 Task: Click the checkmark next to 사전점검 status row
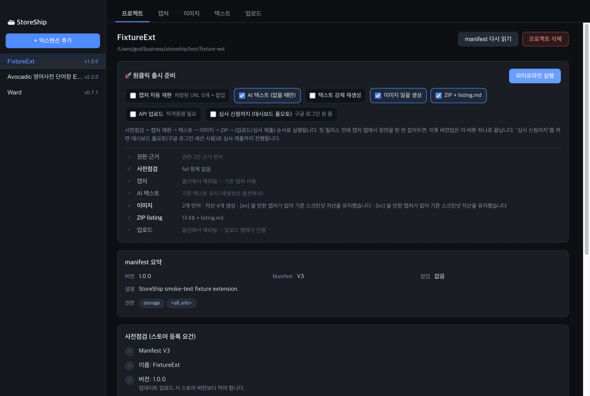[x=129, y=169]
